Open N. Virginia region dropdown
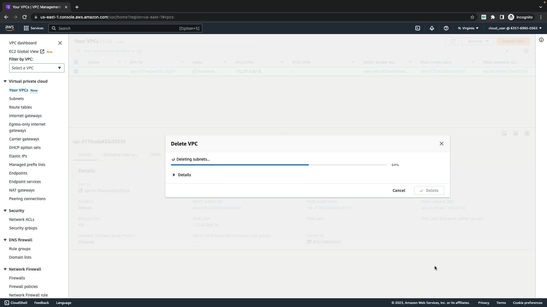Screen dimensions: 547x307 click(x=468, y=28)
